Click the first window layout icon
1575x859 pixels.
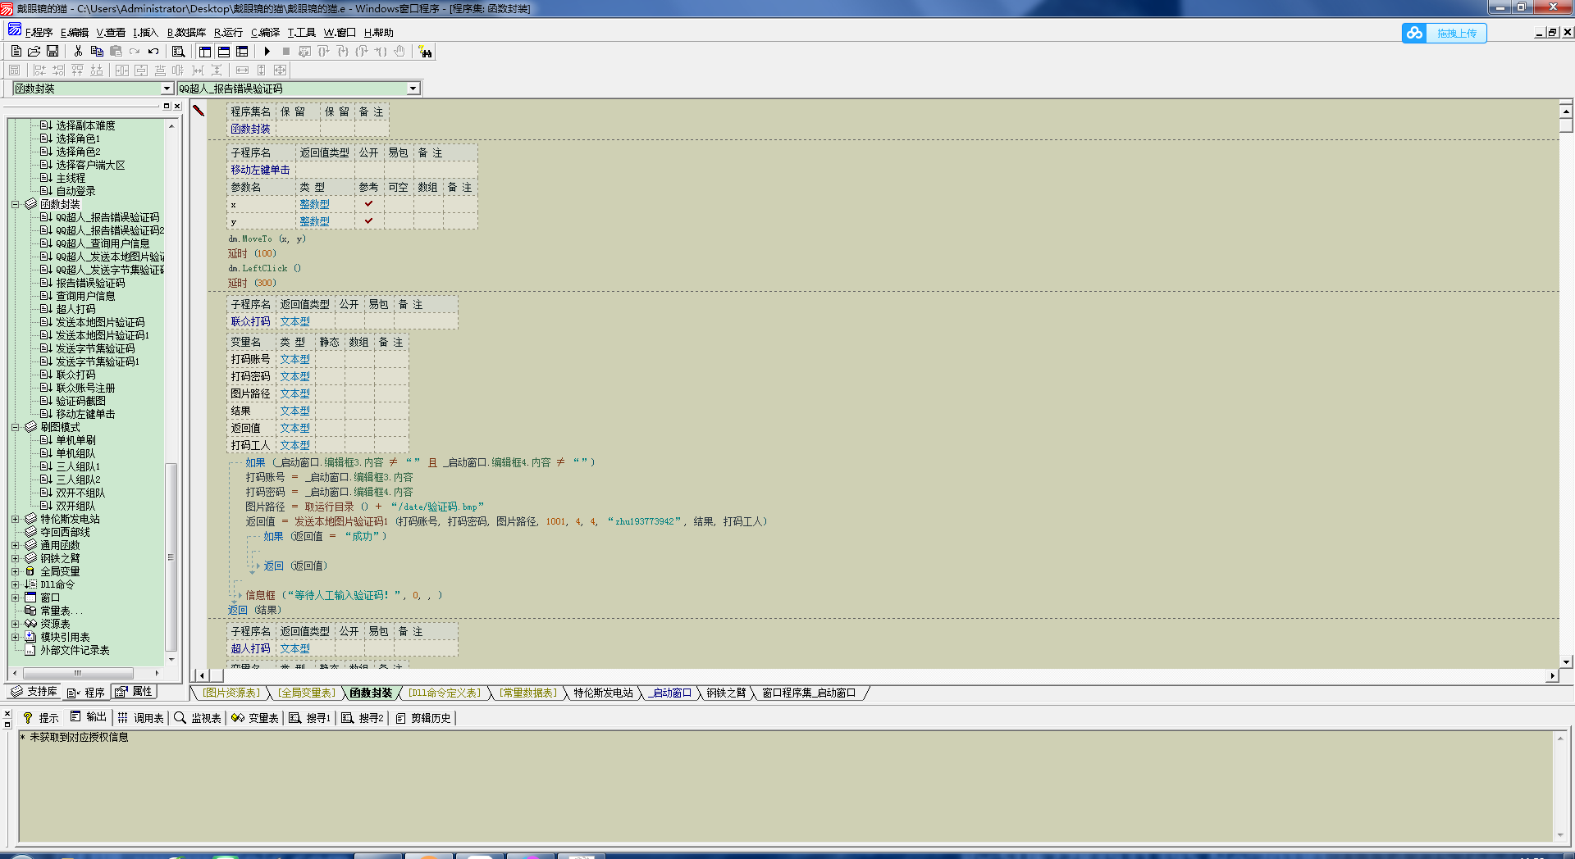tap(205, 51)
